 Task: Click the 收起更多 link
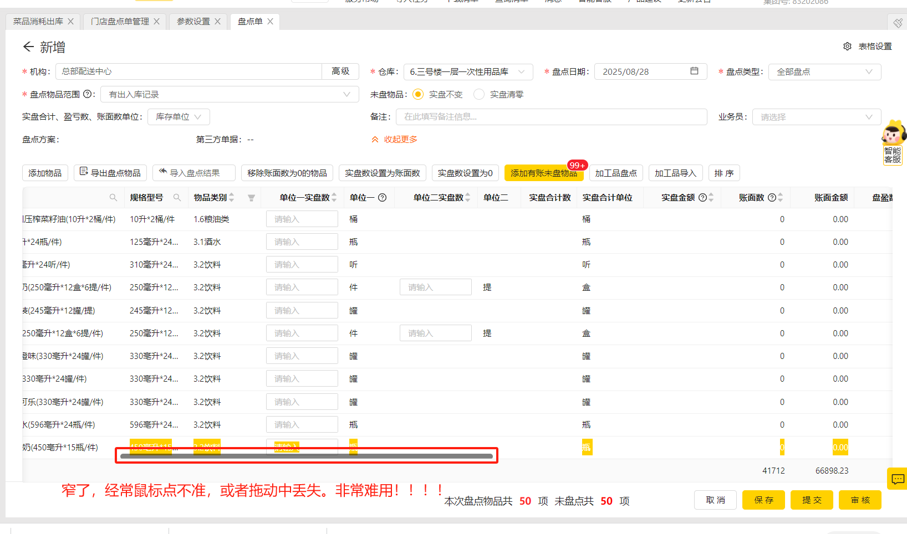[x=395, y=140]
